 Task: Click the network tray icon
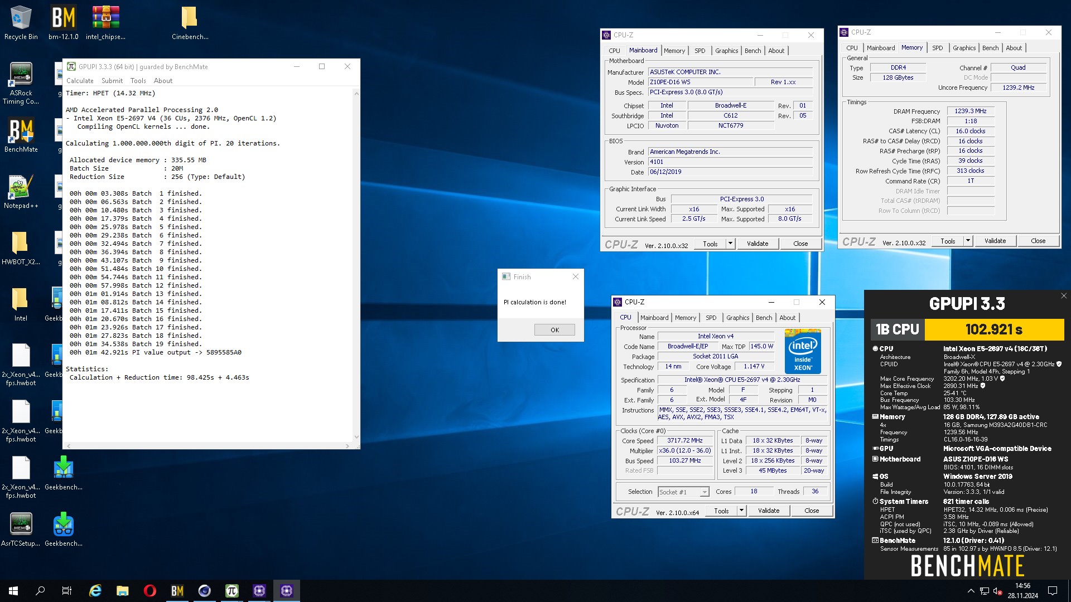985,591
